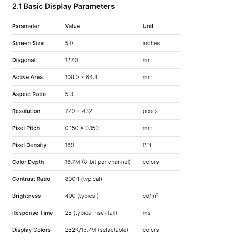Screen dimensions: 228x241
Task: Click the Diagonal value "127.0"
Action: pos(71,60)
